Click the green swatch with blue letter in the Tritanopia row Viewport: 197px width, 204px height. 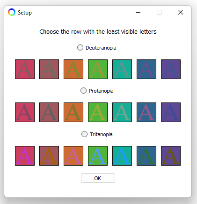click(98, 156)
